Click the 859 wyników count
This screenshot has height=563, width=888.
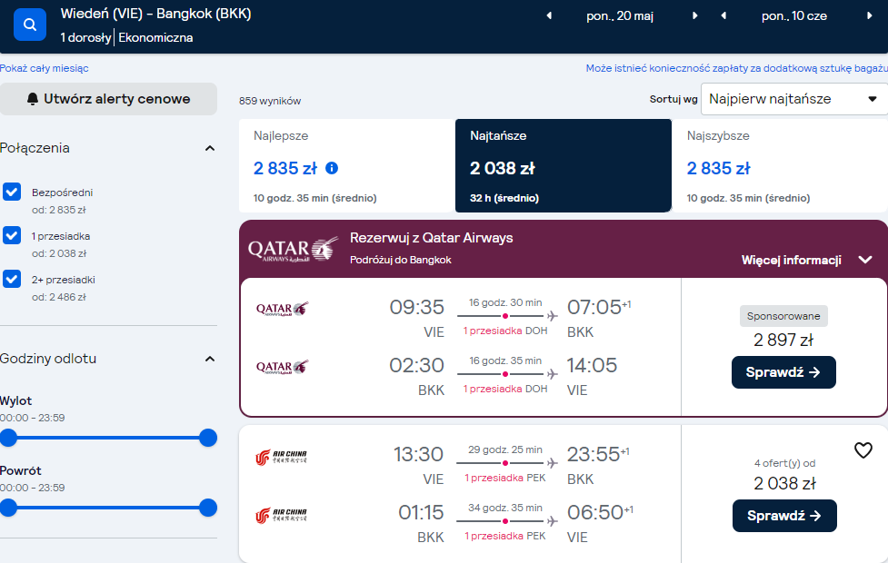270,102
